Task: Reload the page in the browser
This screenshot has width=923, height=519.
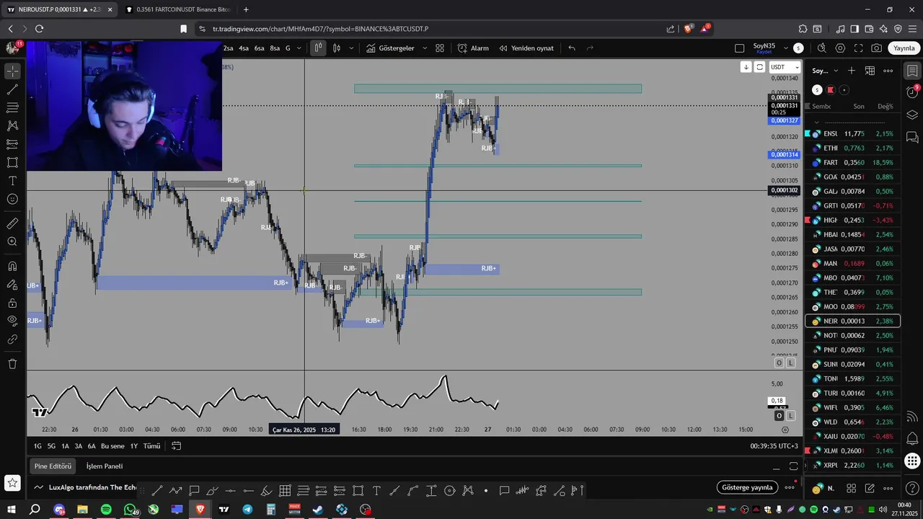Action: coord(39,29)
